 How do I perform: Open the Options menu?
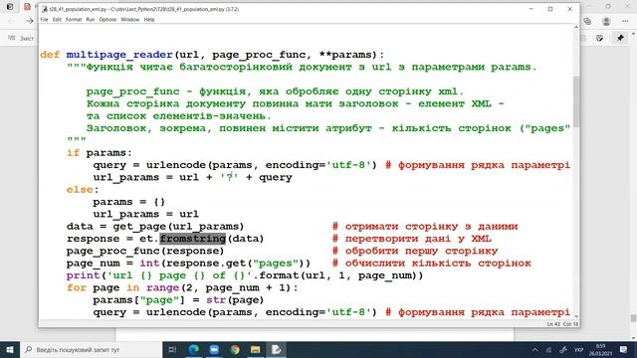[107, 20]
